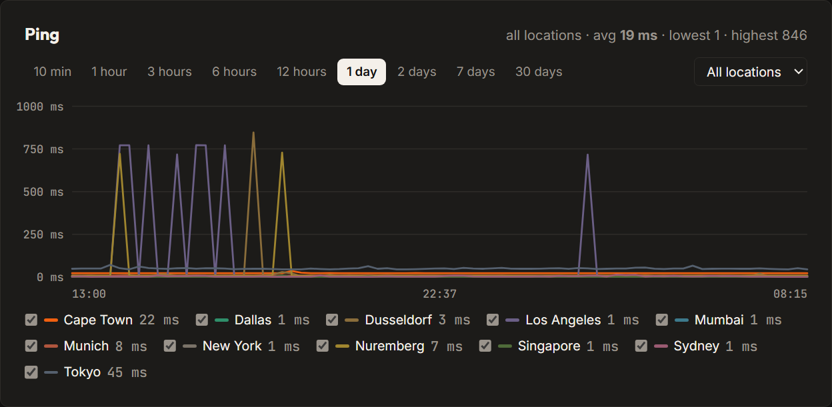Screen dimensions: 832x407
Task: Click the 1000 ms axis label
Action: tap(39, 107)
